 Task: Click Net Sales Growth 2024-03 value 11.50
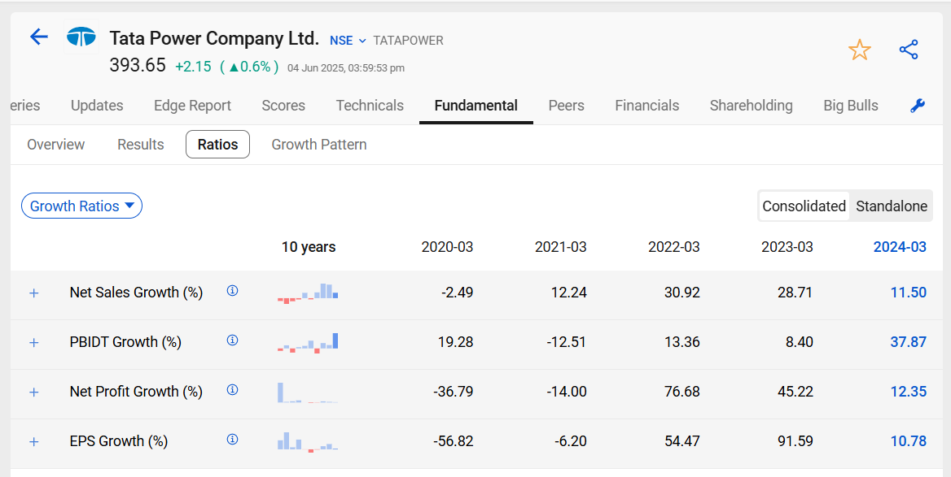908,293
